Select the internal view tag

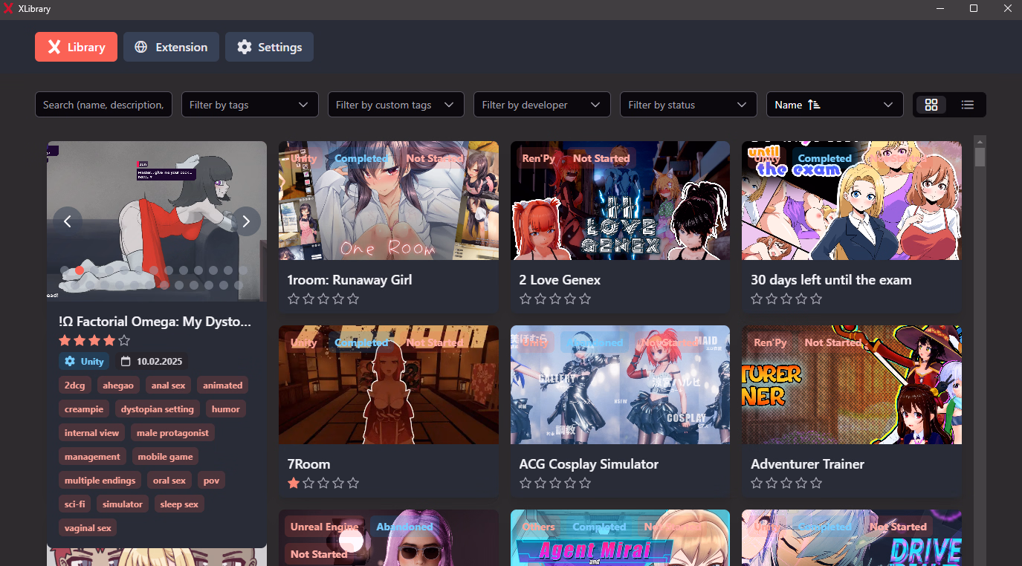pos(92,433)
